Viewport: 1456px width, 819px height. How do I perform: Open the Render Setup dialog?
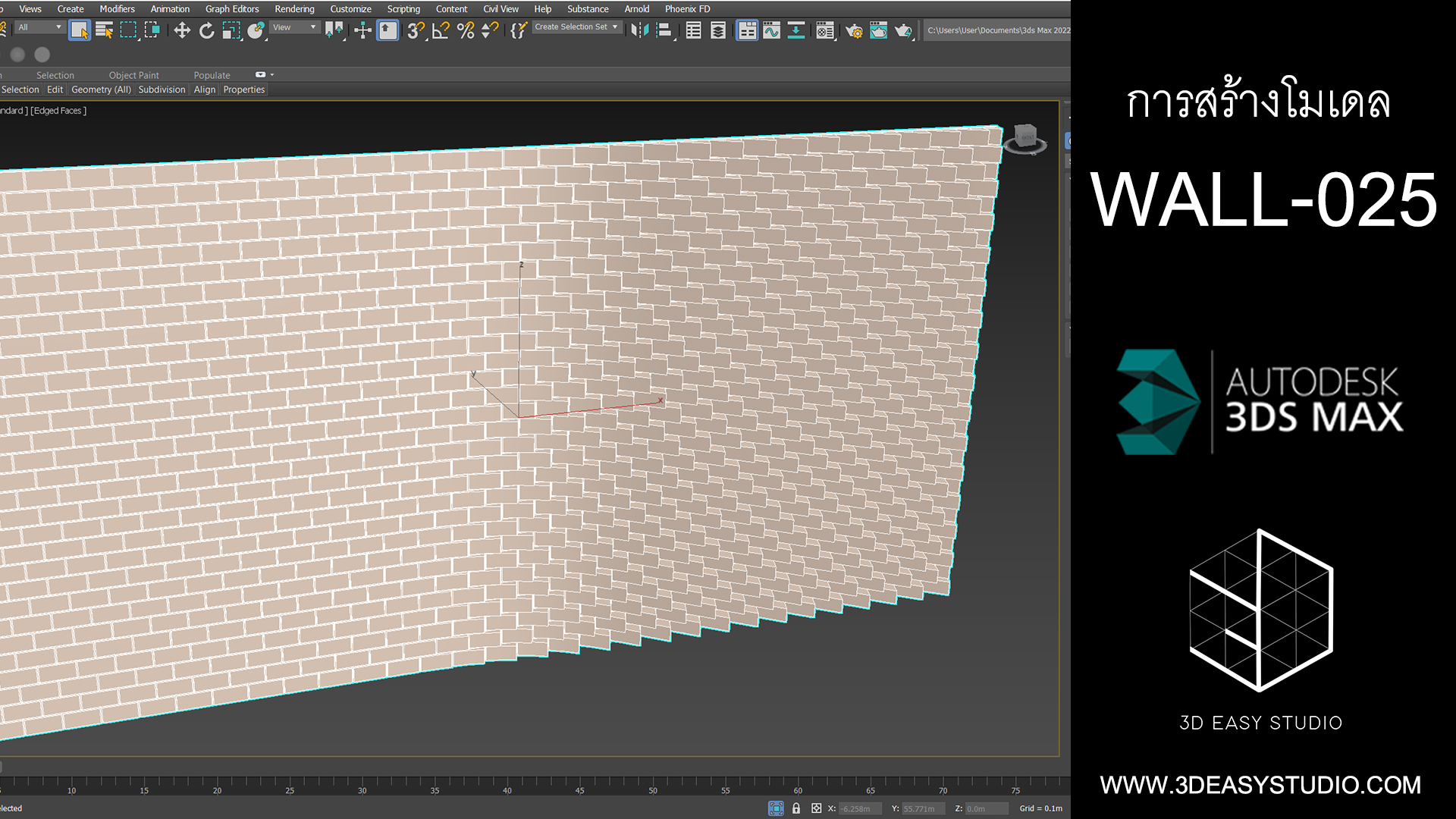(x=855, y=30)
